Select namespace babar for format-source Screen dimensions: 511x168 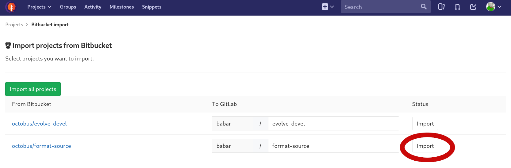pos(232,146)
